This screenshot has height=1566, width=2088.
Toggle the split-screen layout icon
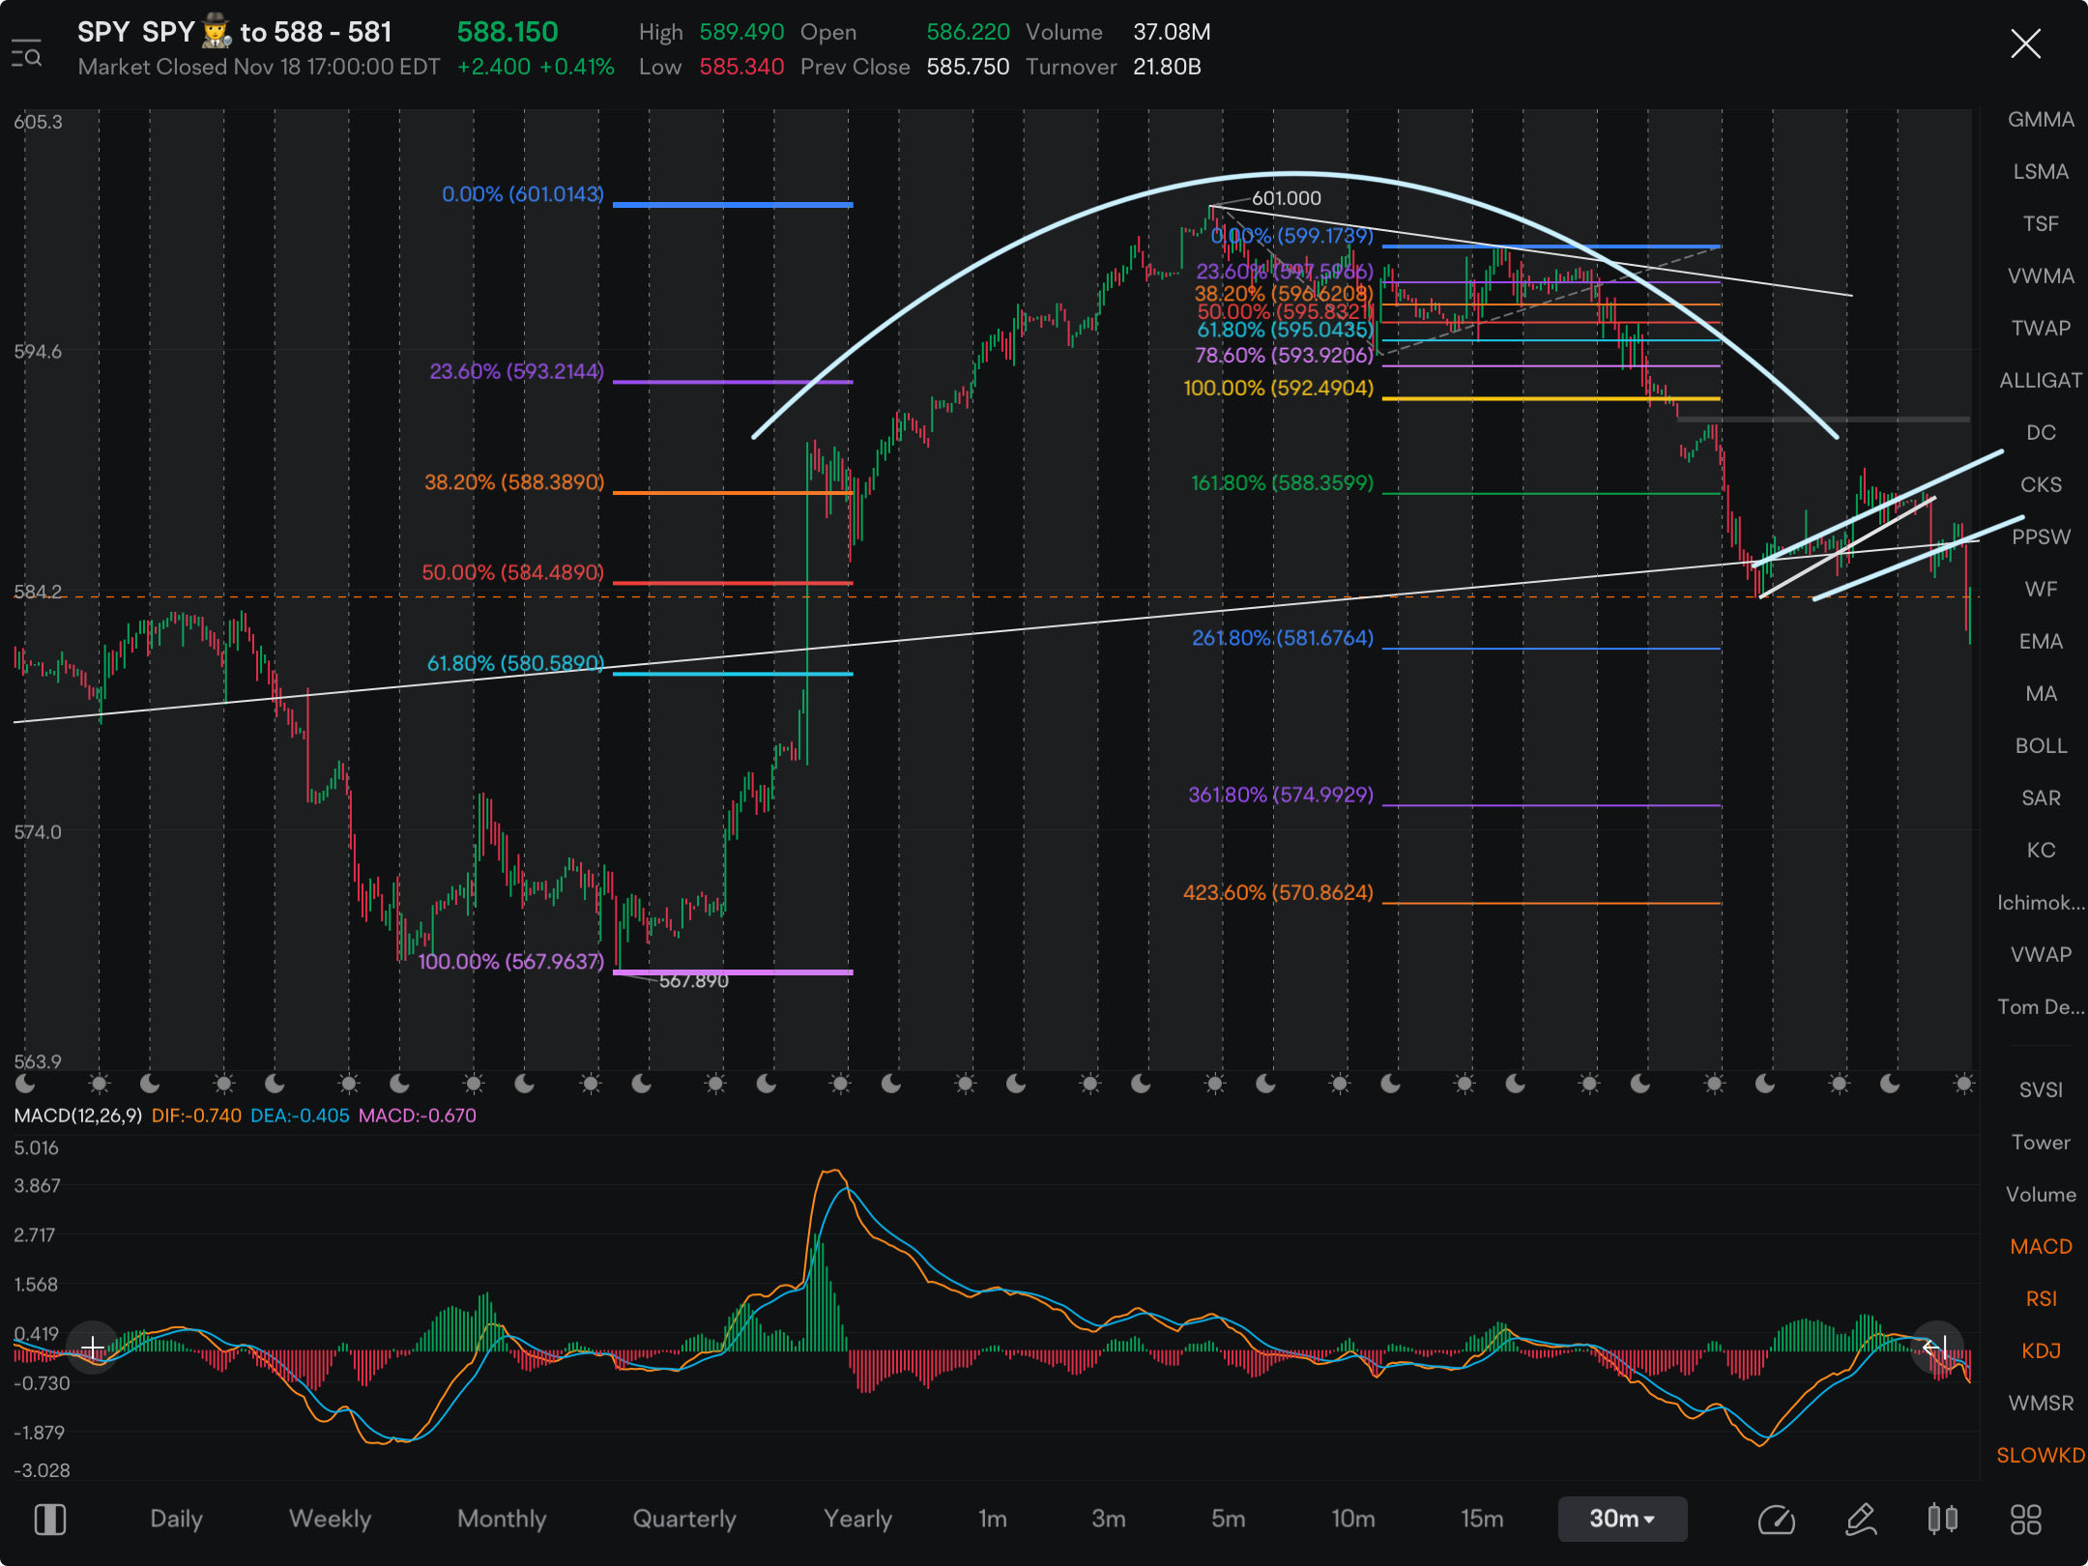point(50,1519)
